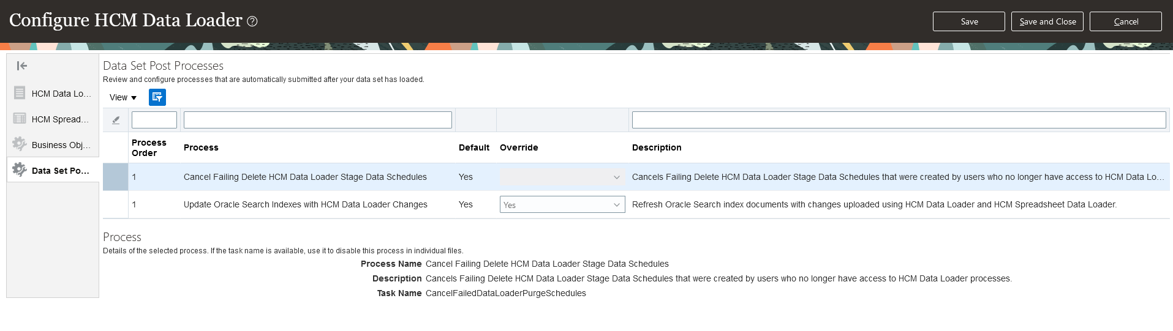Image resolution: width=1173 pixels, height=331 pixels.
Task: Select Update Oracle Search Indexes process cell
Action: (x=306, y=204)
